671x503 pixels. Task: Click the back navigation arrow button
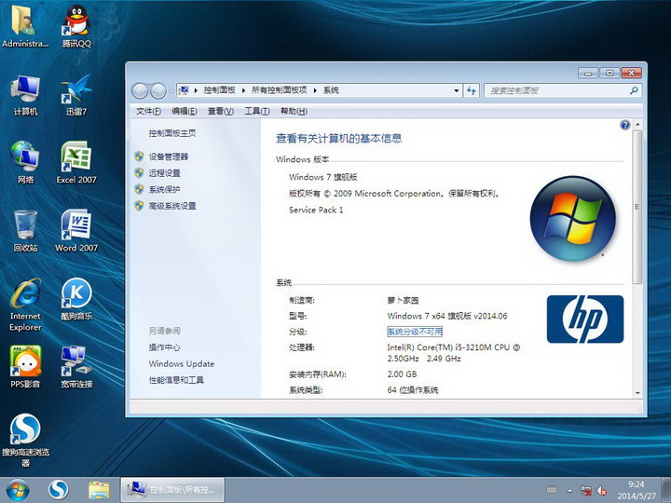pyautogui.click(x=141, y=90)
